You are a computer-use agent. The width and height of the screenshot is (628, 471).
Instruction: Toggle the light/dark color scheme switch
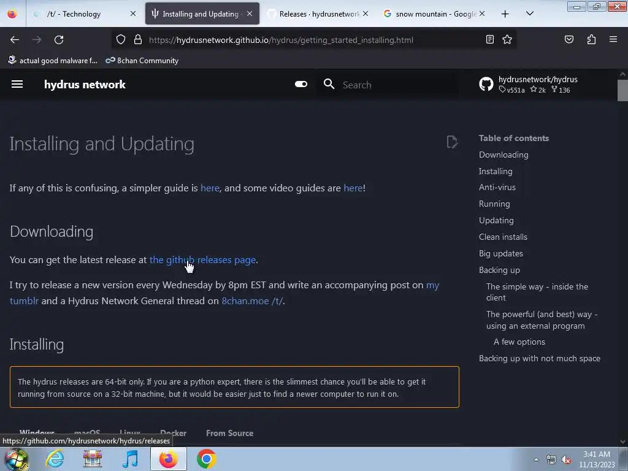pos(301,84)
